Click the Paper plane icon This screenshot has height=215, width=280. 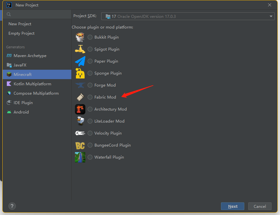(80, 61)
